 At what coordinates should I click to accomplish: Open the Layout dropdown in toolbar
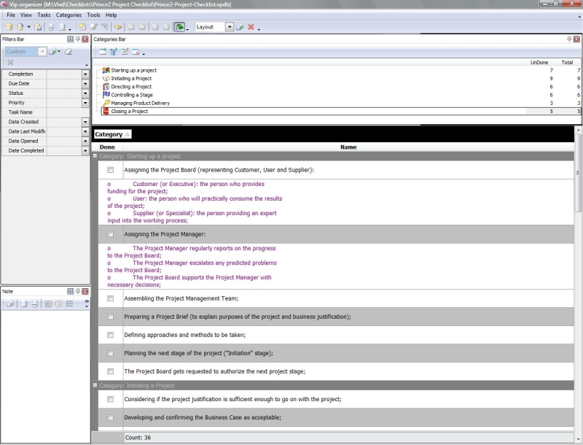[x=230, y=27]
